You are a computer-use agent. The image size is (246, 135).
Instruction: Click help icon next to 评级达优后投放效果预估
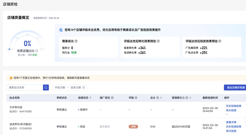point(220,41)
